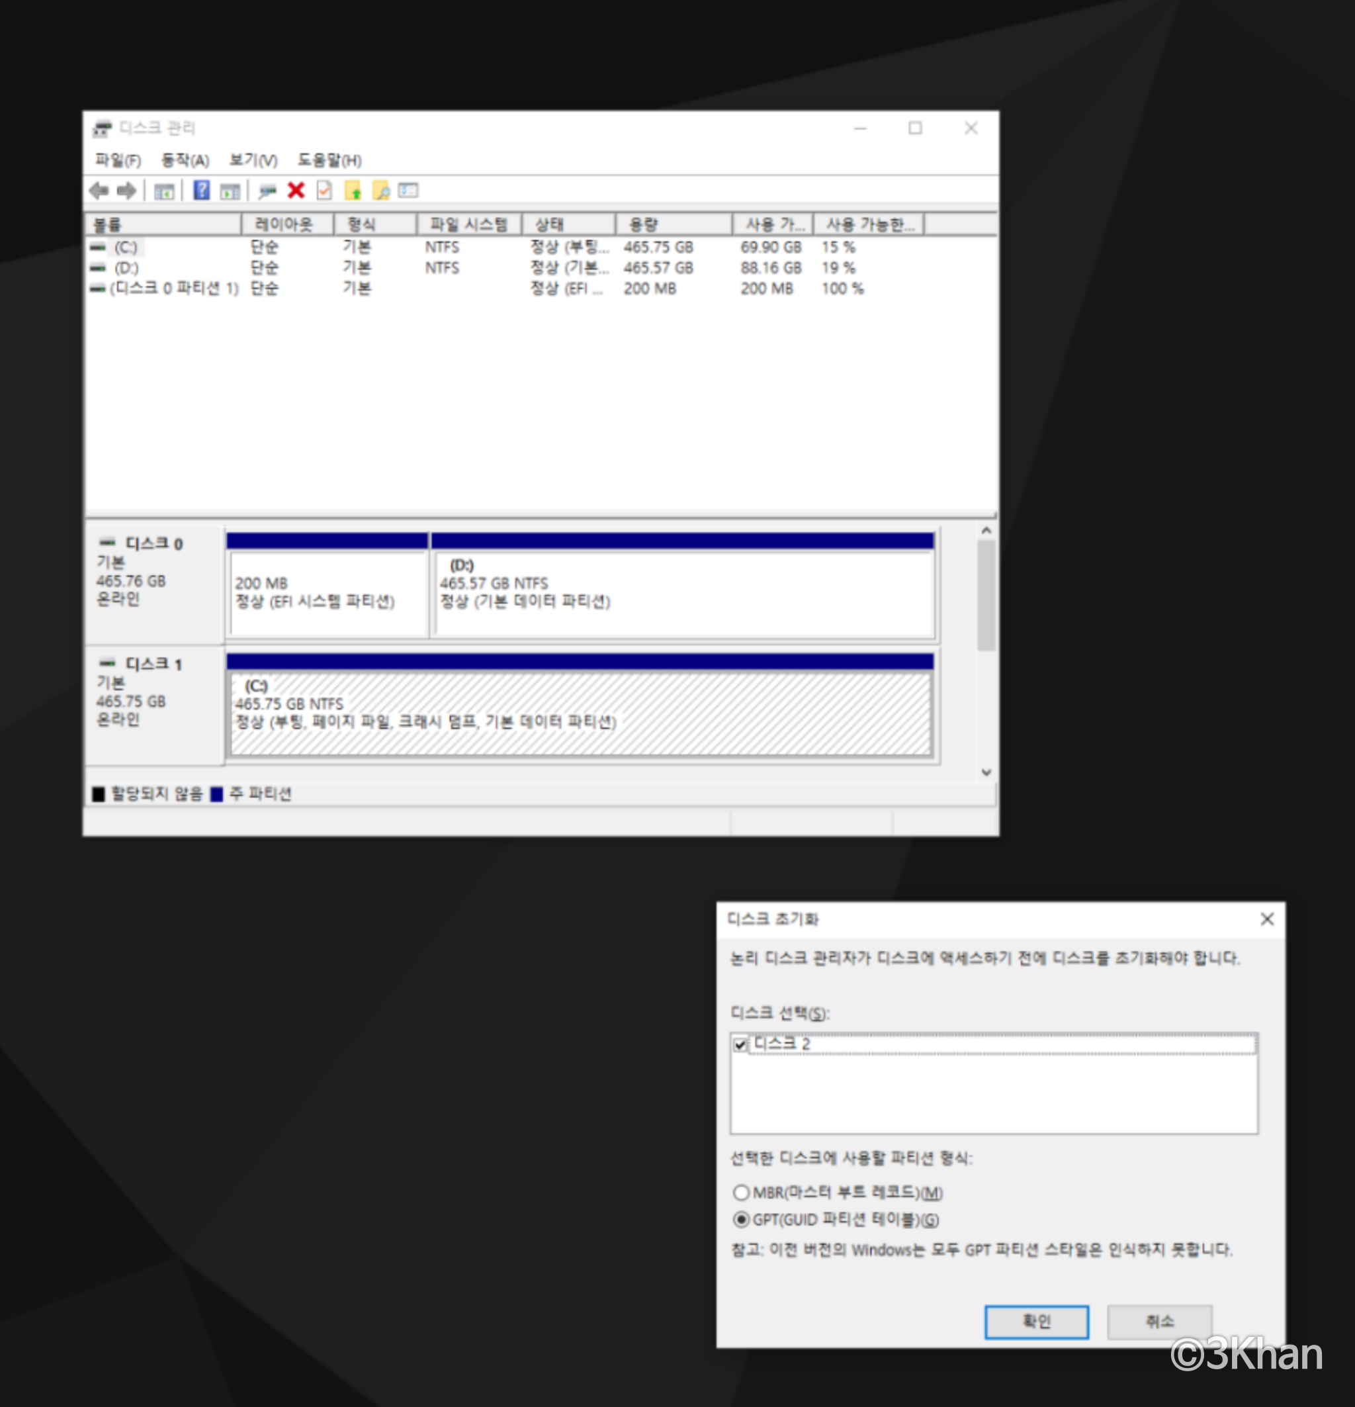Select the MBR partition style radio button
The image size is (1355, 1407).
point(742,1193)
